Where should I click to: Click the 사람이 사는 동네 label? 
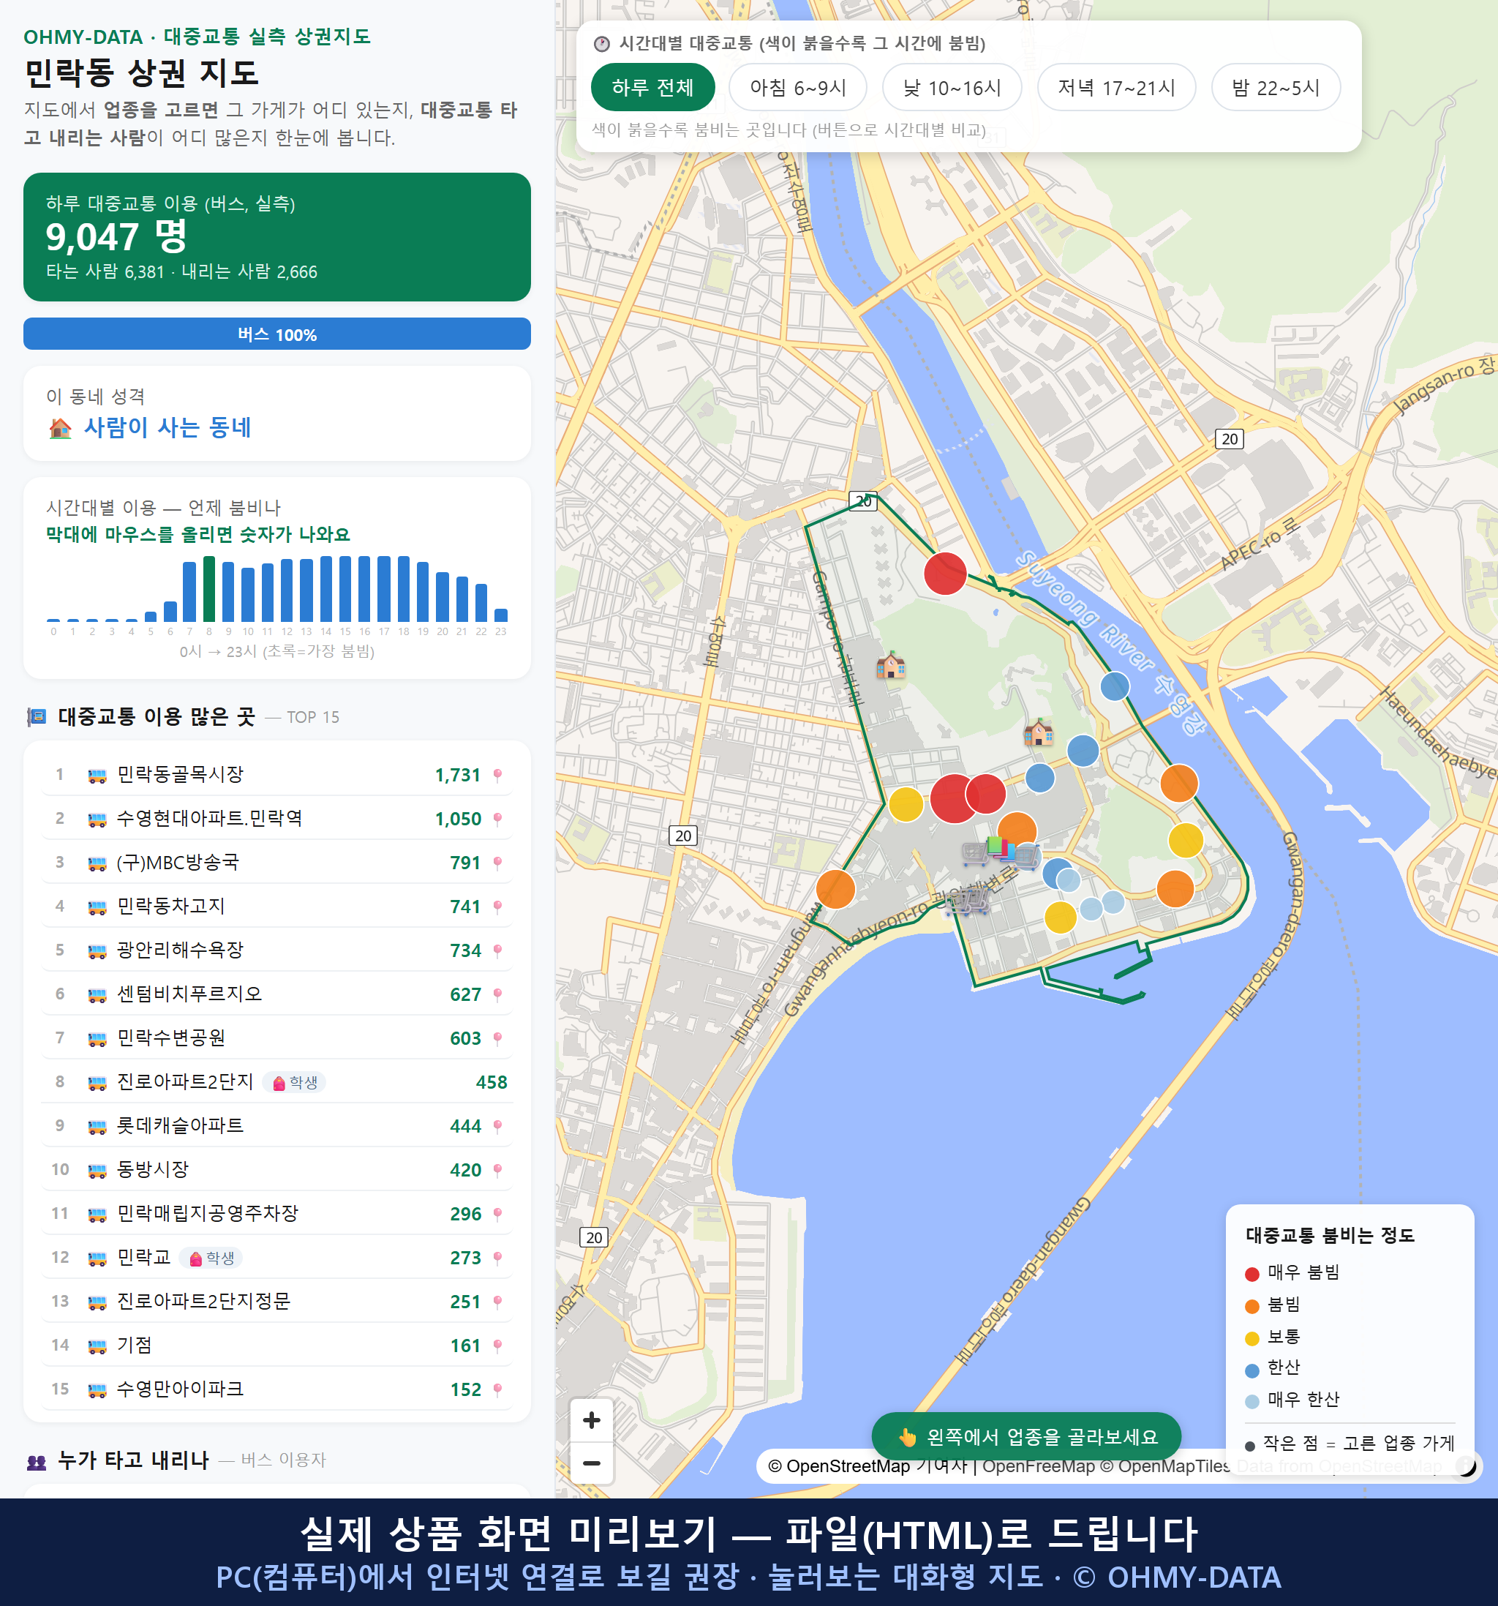click(168, 427)
